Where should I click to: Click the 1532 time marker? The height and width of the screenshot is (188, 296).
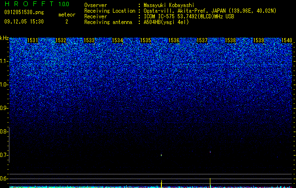[61, 40]
